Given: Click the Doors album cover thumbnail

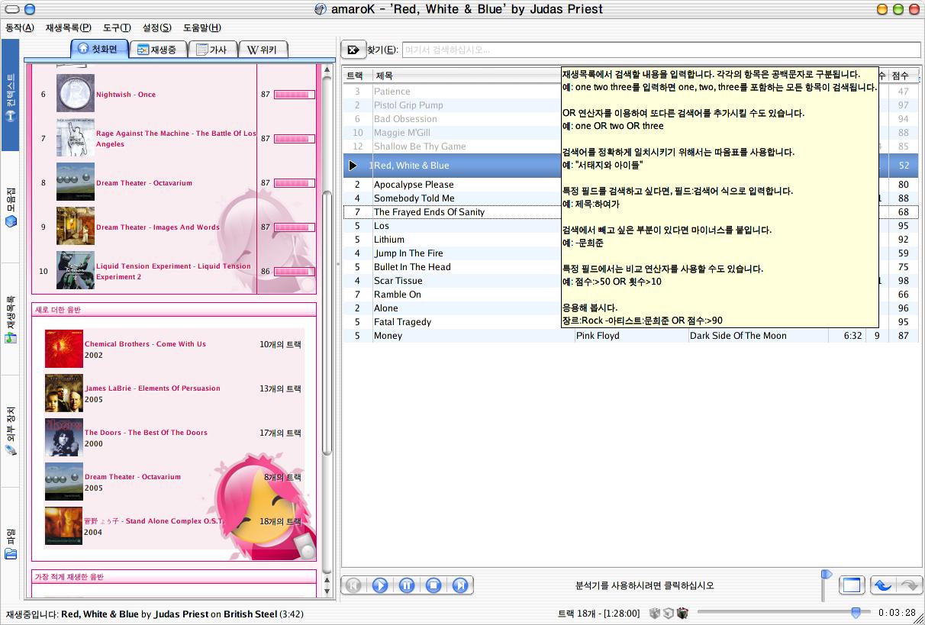Looking at the screenshot, I should (64, 437).
